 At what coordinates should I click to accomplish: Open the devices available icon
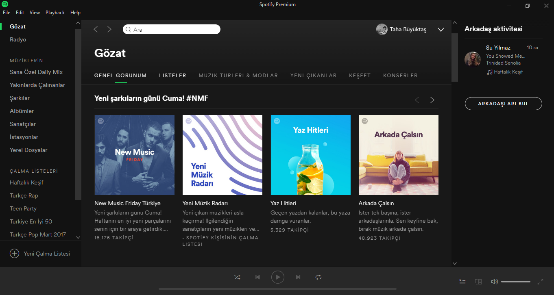pos(478,282)
